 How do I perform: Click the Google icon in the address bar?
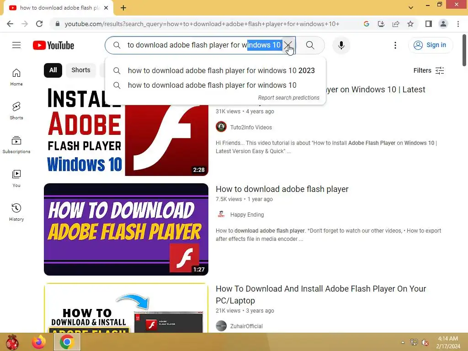click(367, 24)
